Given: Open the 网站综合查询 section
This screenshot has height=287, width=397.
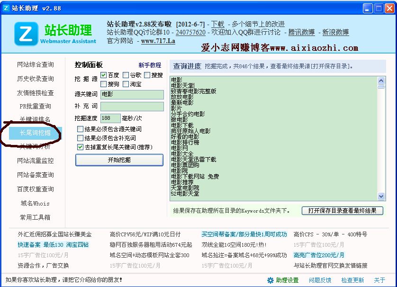Looking at the screenshot, I should [x=36, y=64].
